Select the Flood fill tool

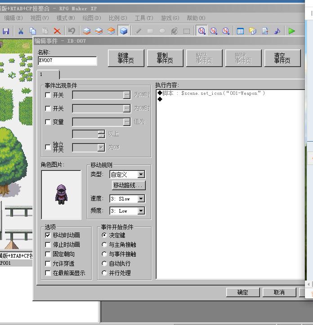click(174, 31)
